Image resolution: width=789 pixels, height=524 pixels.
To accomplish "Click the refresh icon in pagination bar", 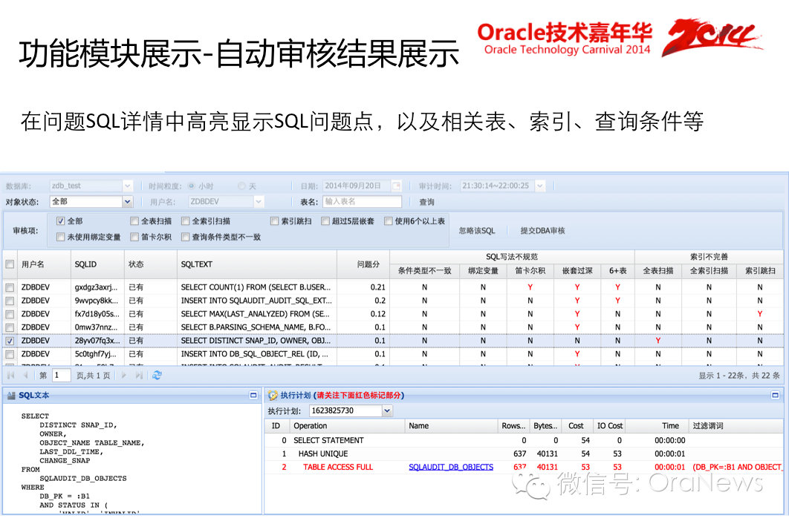I will [x=157, y=375].
